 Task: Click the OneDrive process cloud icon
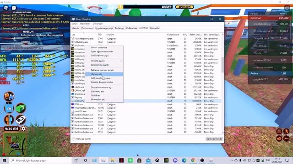73,94
